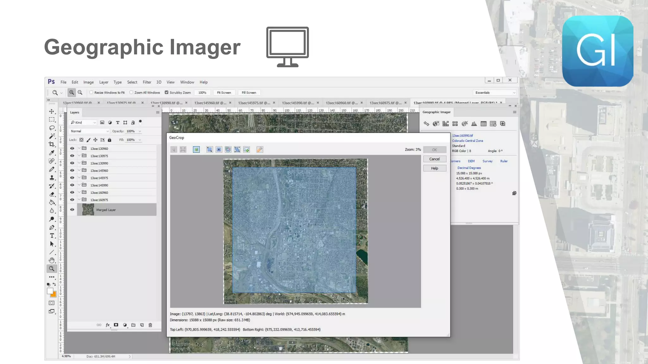Screen dimensions: 648x364
Task: Select the Crop tool
Action: point(52,144)
